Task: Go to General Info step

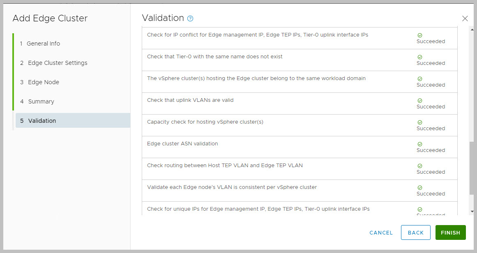Action: (44, 44)
